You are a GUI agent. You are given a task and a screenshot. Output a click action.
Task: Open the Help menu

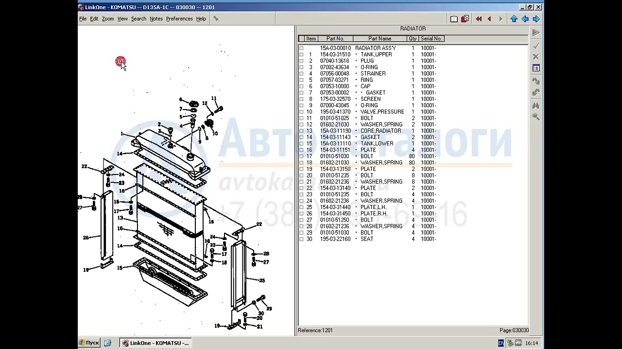pyautogui.click(x=201, y=19)
